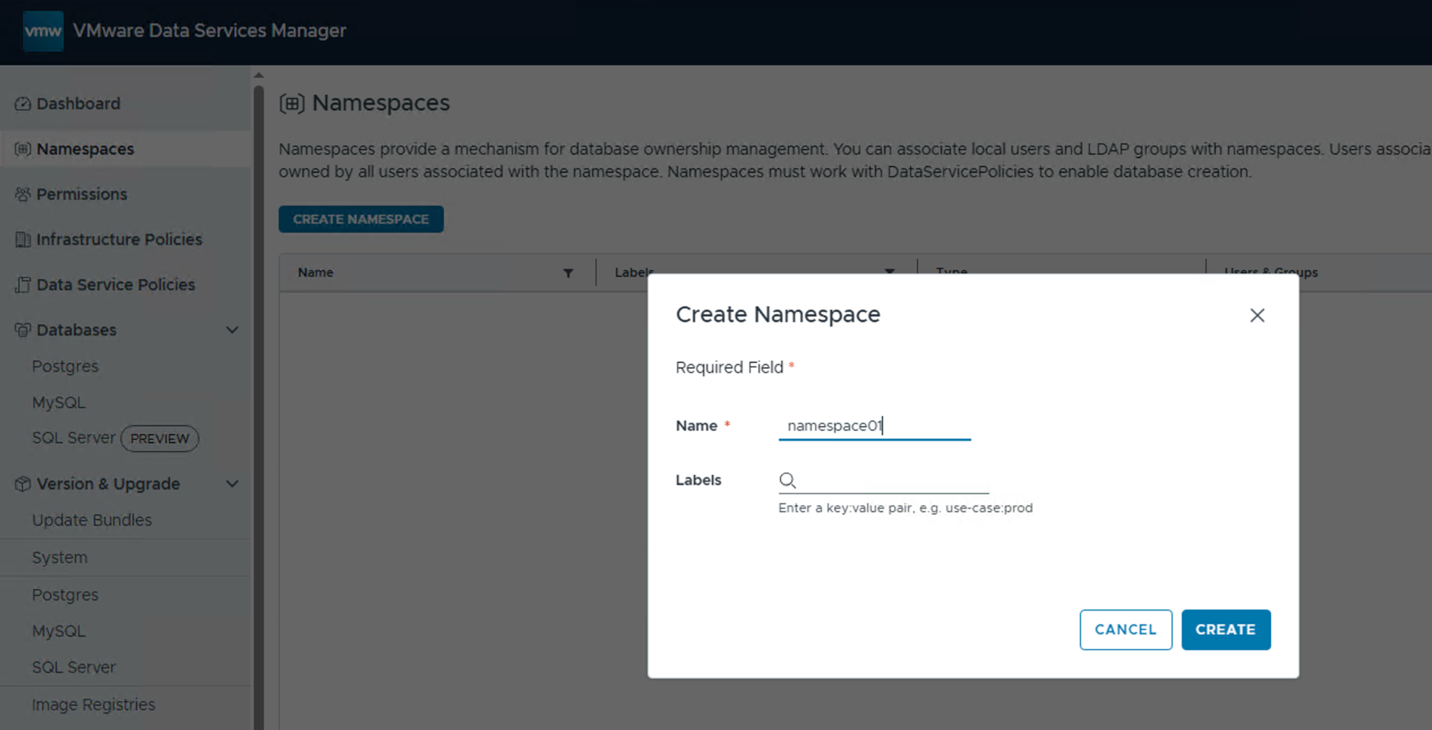Close the Create Namespace dialog
Viewport: 1432px width, 730px height.
tap(1256, 315)
